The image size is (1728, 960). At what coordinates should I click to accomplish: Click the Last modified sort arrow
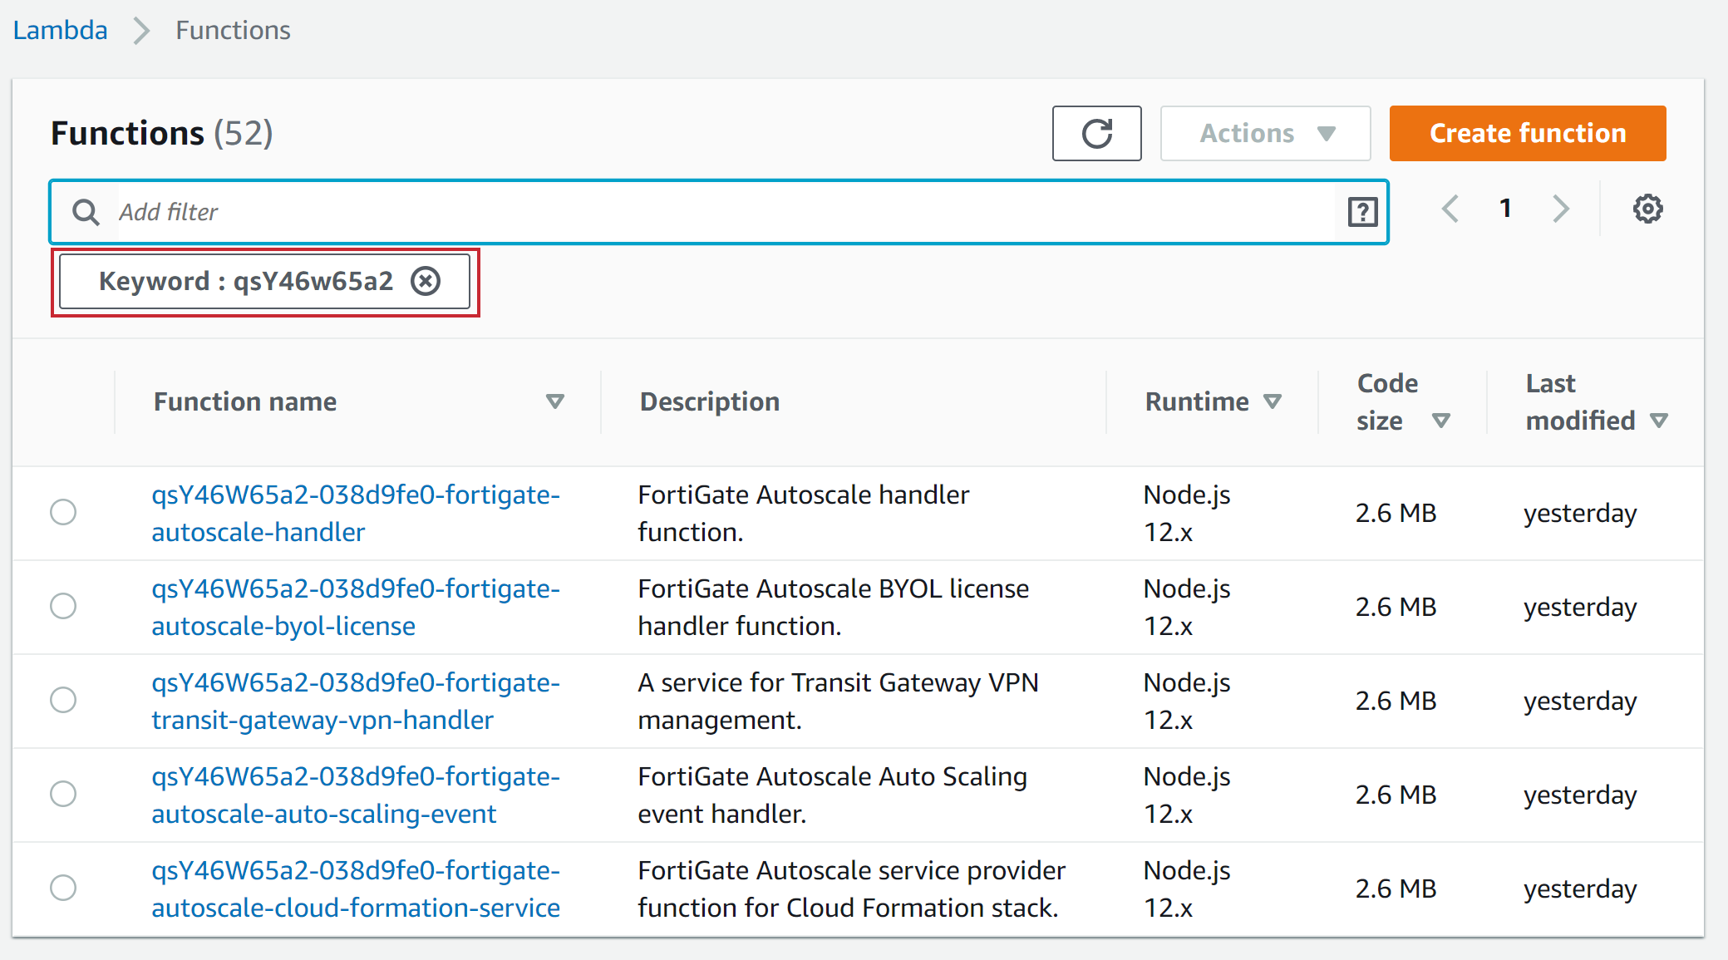pos(1660,421)
